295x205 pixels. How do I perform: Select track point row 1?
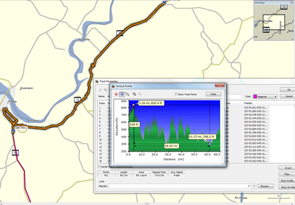(x=100, y=108)
